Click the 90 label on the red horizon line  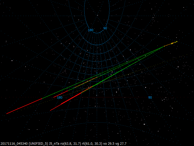[x=150, y=97]
